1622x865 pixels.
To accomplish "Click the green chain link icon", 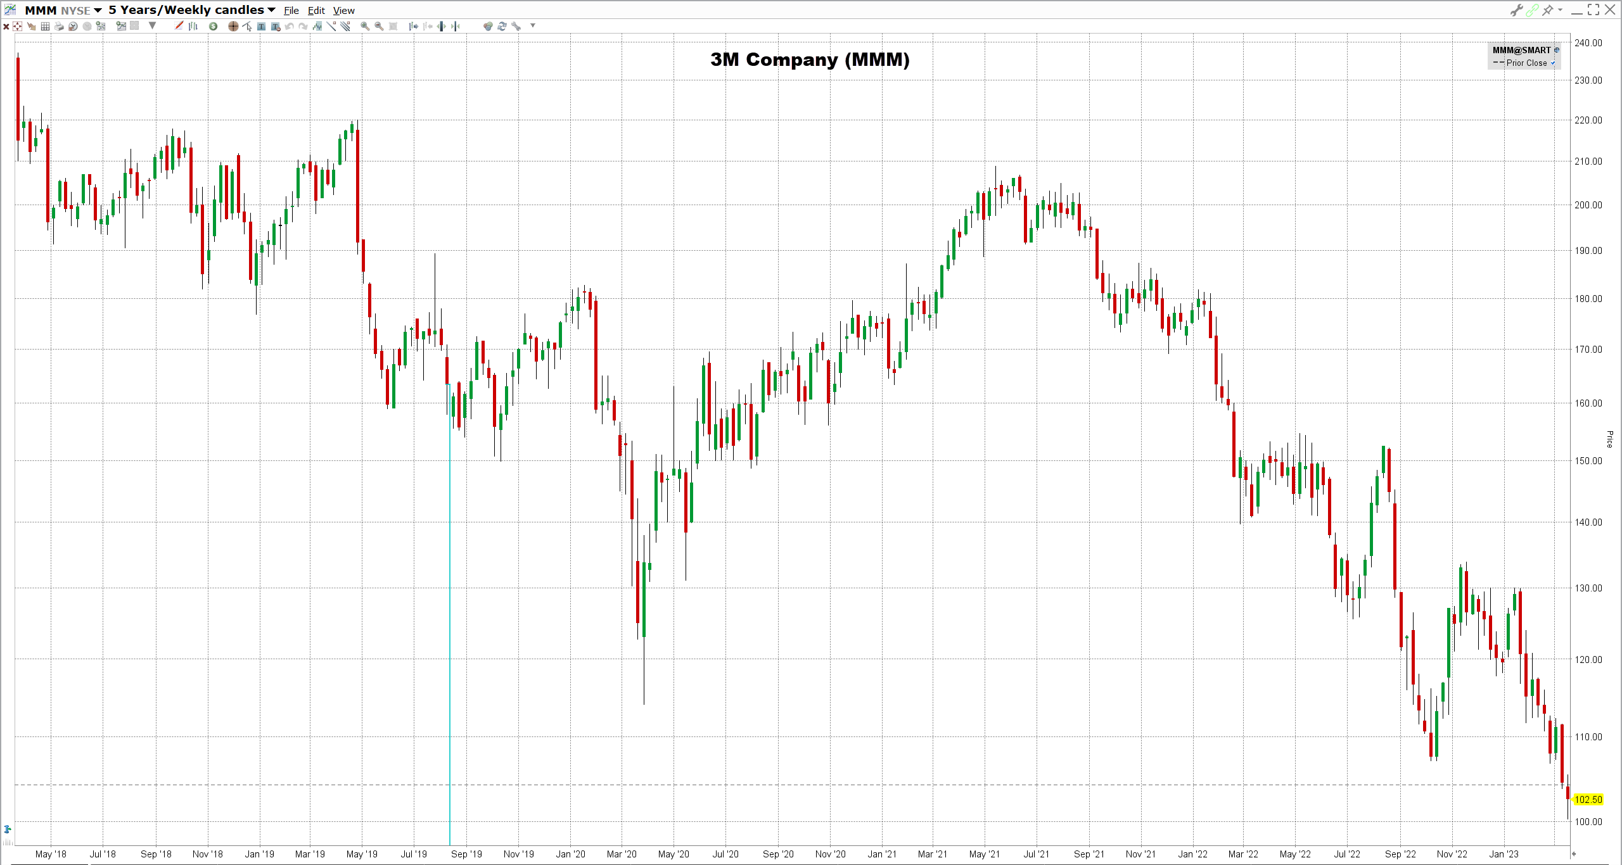I will 1532,10.
